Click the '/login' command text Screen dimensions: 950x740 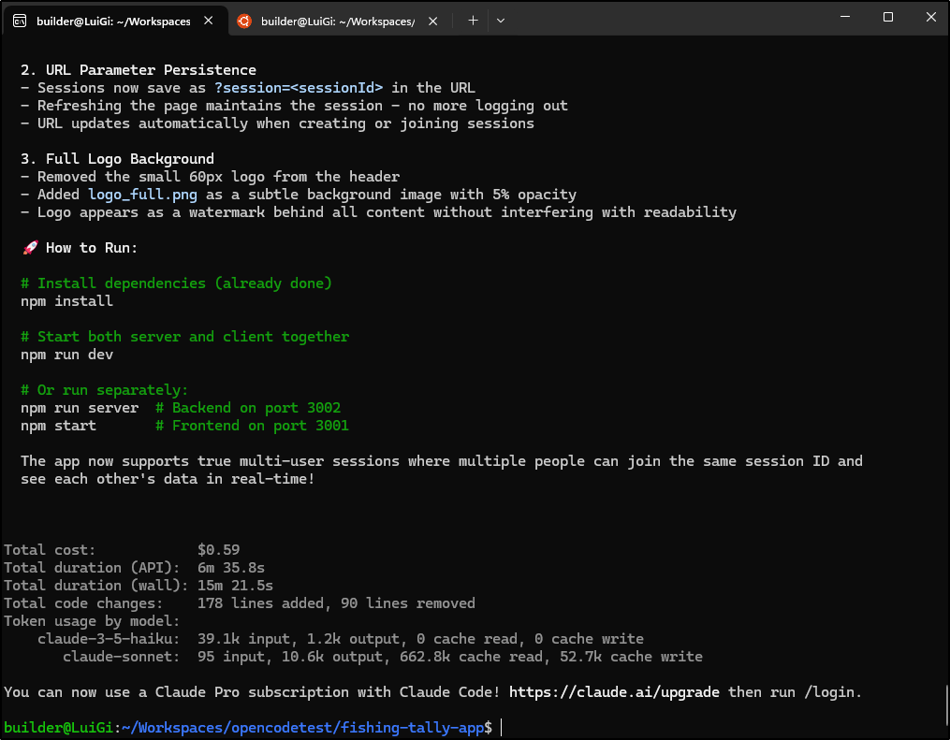[x=829, y=692]
